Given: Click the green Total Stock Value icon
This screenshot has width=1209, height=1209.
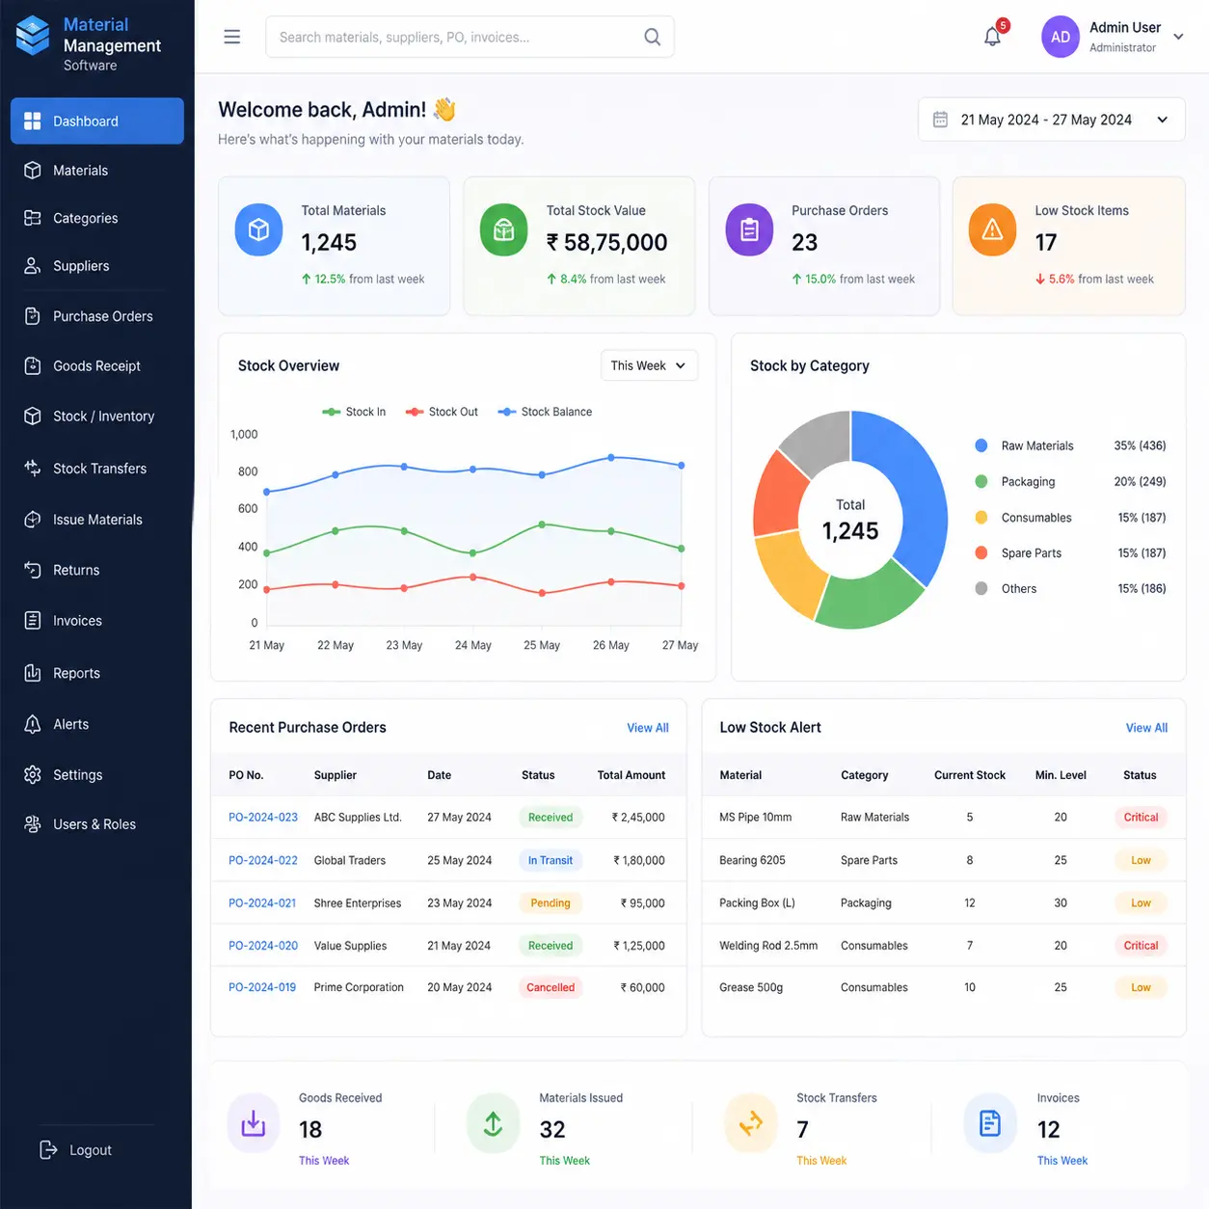Looking at the screenshot, I should pos(504,229).
